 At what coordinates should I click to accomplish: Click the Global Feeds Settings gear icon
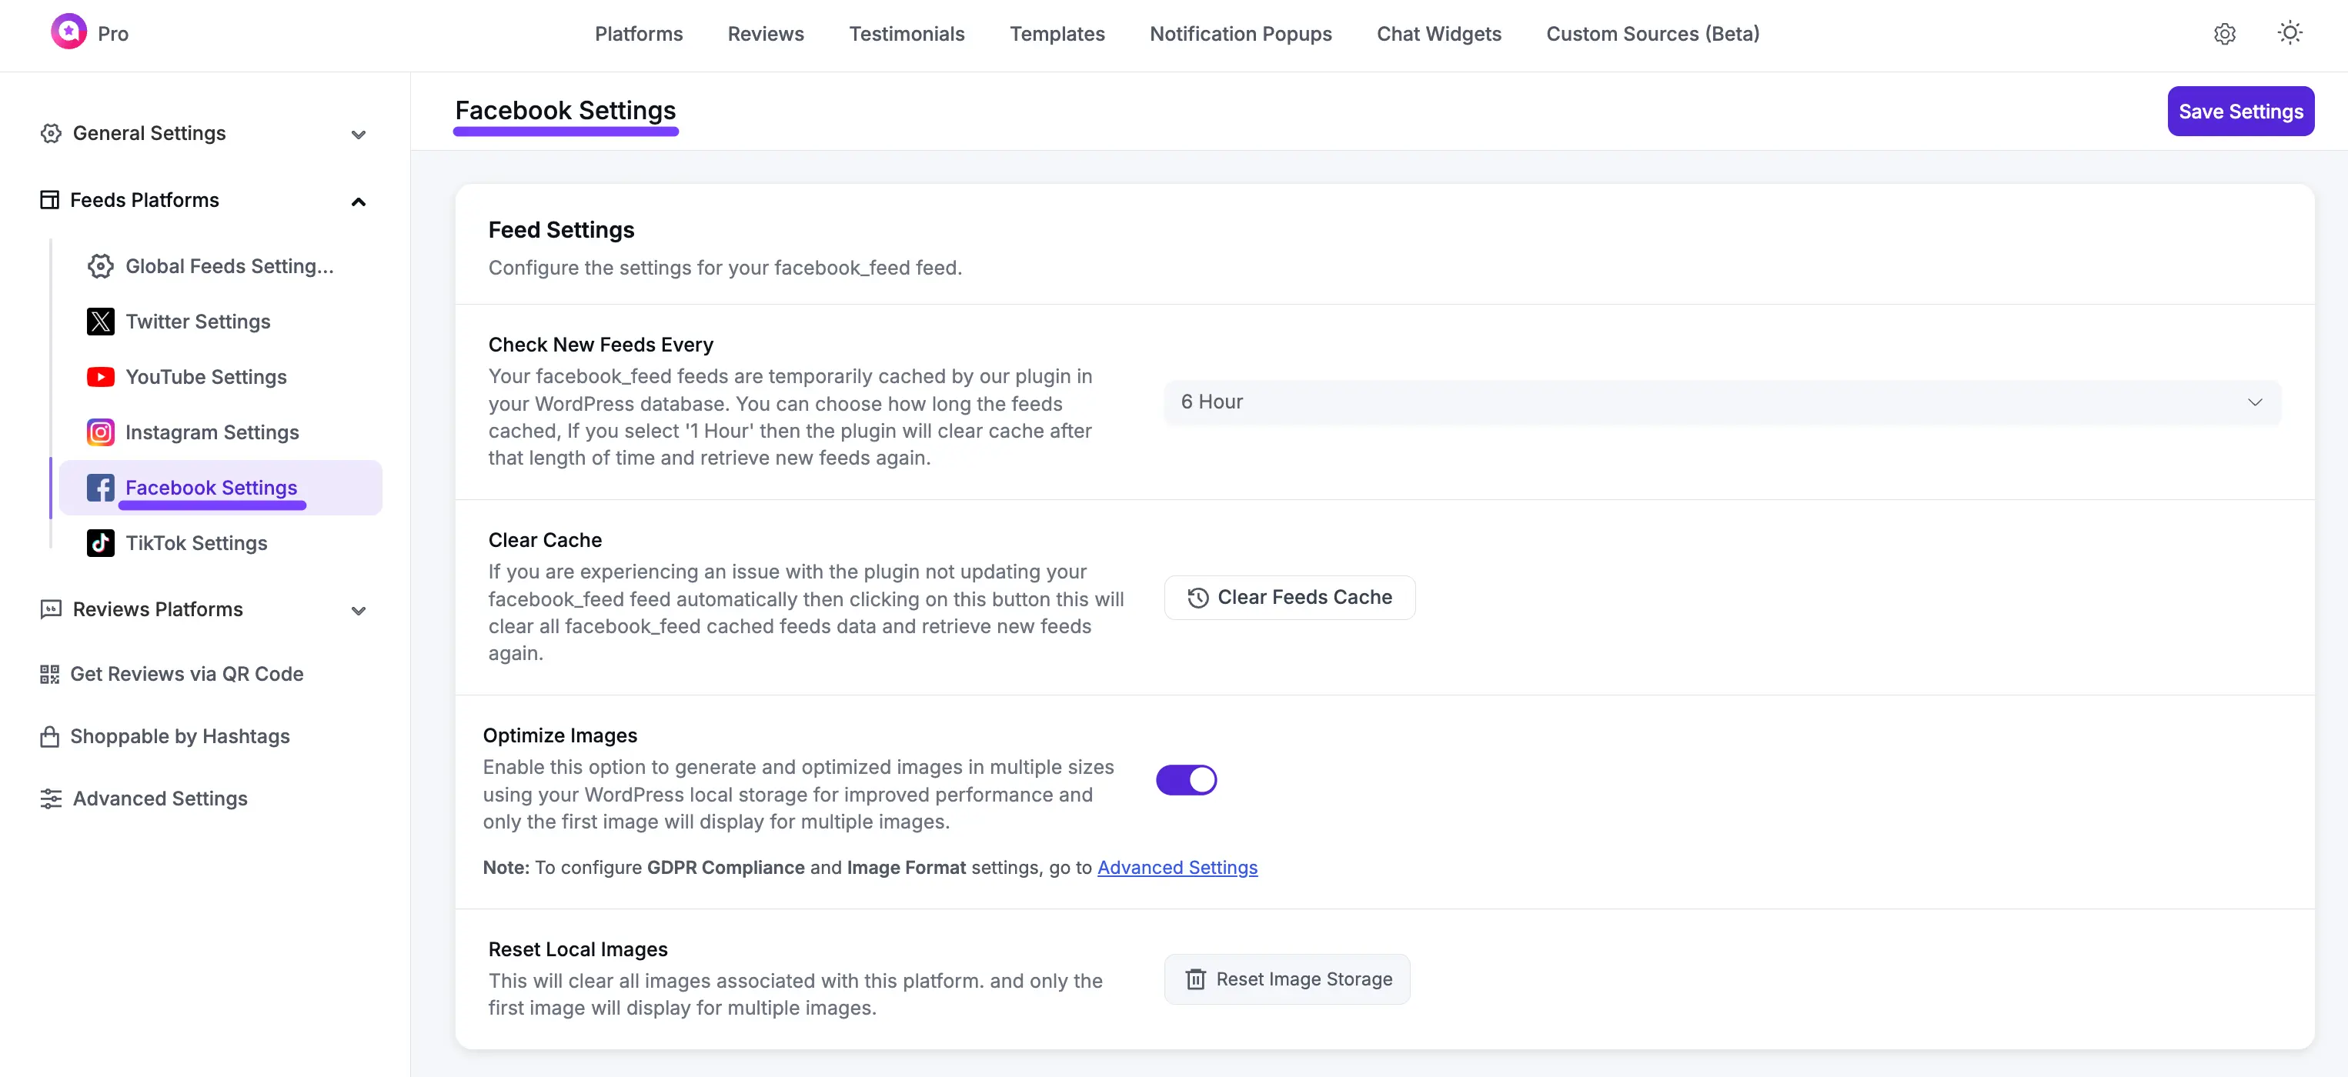(x=100, y=266)
